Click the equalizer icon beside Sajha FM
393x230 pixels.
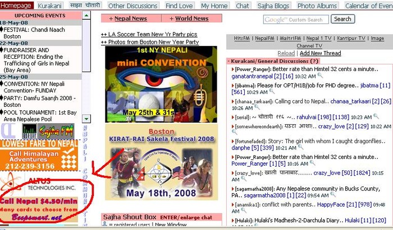coord(30,131)
